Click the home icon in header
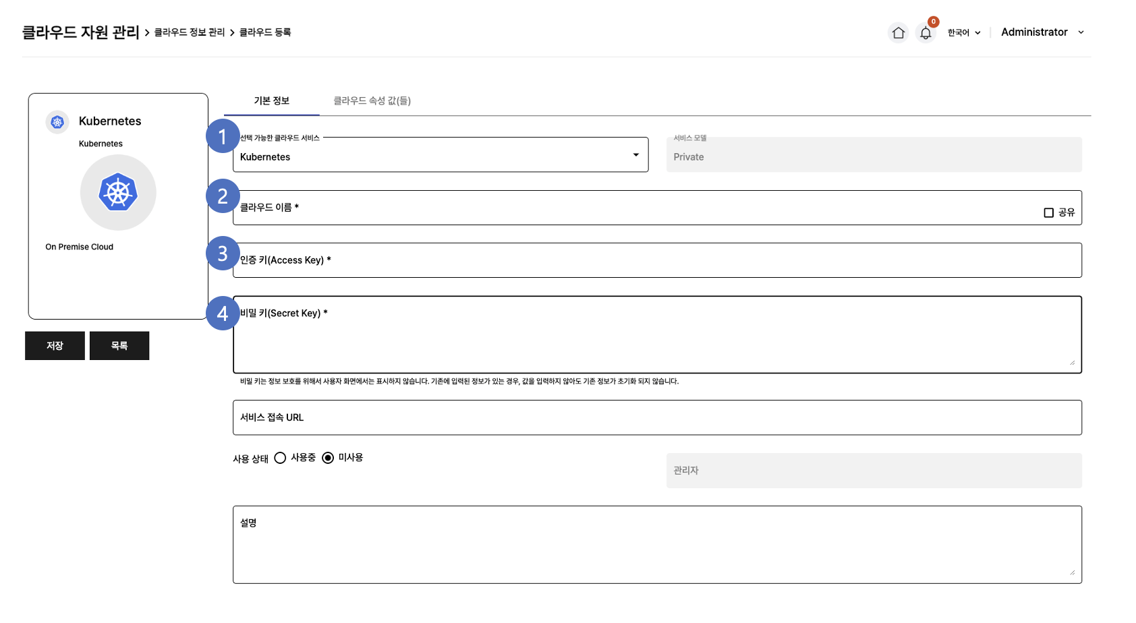The image size is (1136, 623). [898, 32]
